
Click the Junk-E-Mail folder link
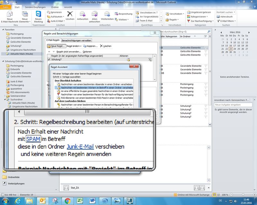click(x=80, y=146)
